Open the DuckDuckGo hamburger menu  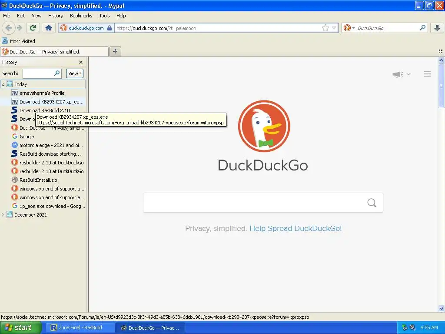tap(427, 74)
